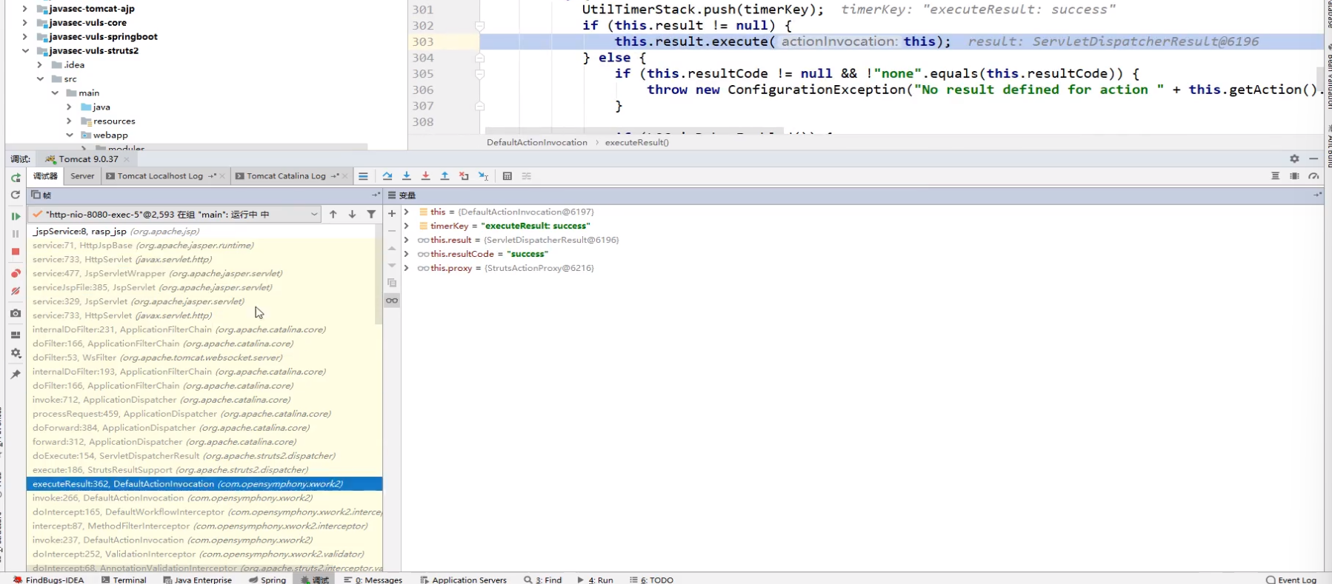Click the Update application refresh icon
Screen dimensions: 1332x584
16,195
